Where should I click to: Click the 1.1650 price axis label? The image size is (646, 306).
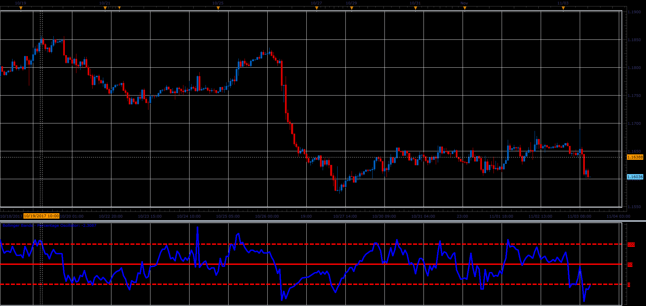tap(634, 151)
